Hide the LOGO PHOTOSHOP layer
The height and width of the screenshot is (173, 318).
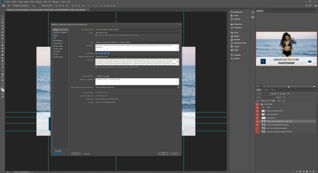pyautogui.click(x=257, y=115)
